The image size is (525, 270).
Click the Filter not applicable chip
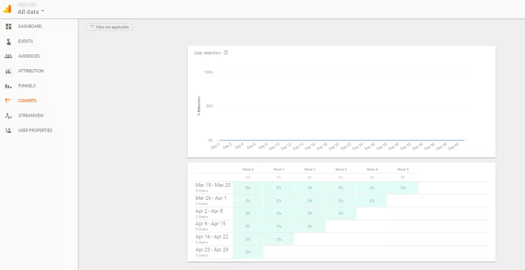pos(109,27)
